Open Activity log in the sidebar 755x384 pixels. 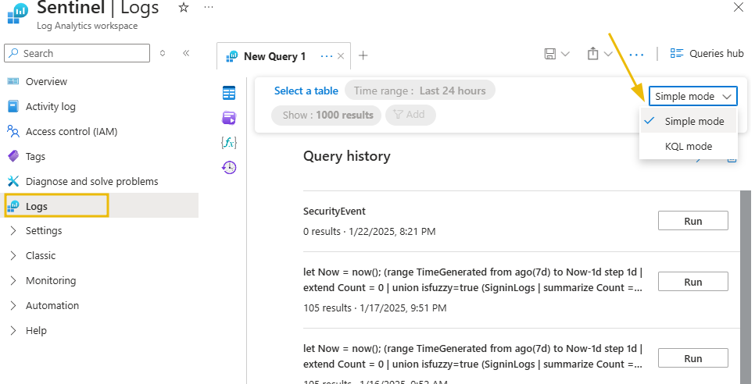51,107
